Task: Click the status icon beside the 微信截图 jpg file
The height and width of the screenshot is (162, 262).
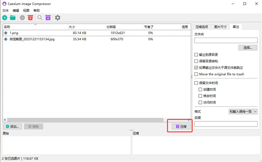Action: pyautogui.click(x=6, y=39)
